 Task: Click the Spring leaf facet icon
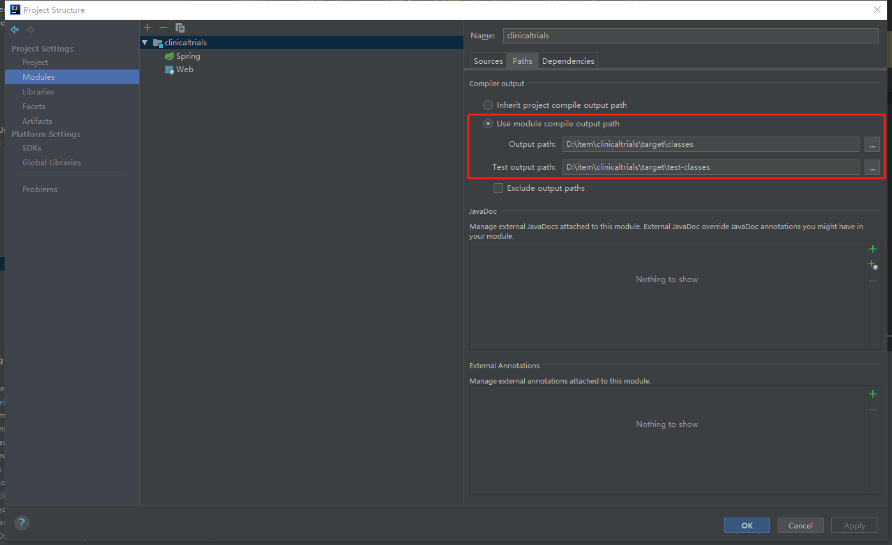(169, 56)
